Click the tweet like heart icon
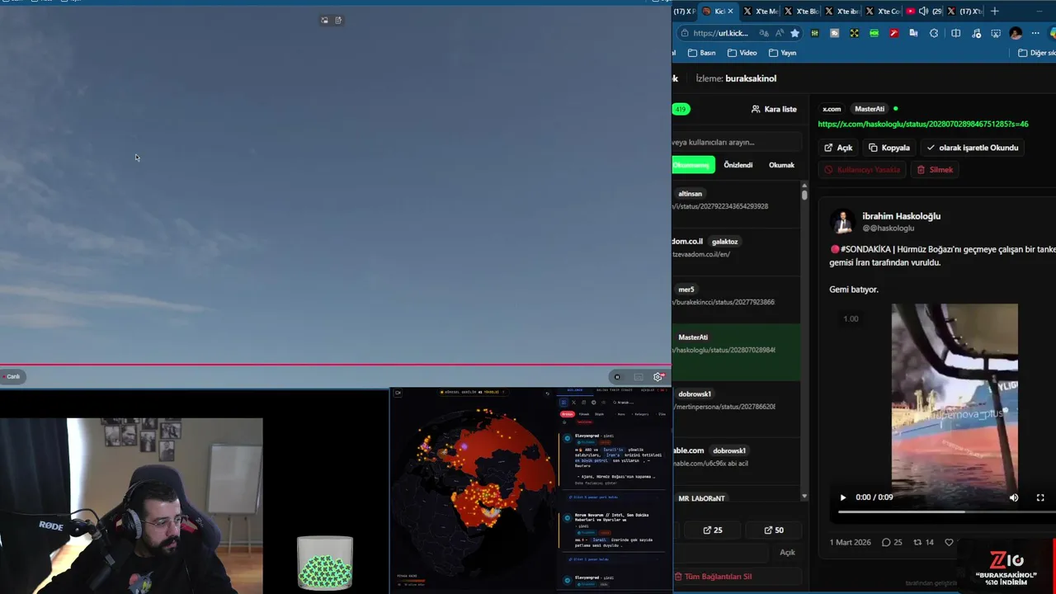Viewport: 1056px width, 594px height. (949, 542)
